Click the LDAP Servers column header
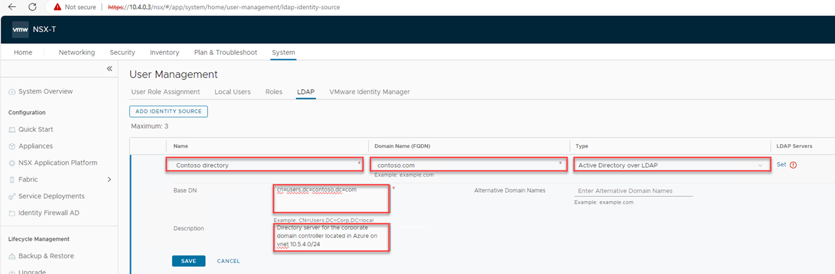The width and height of the screenshot is (835, 274). click(794, 146)
